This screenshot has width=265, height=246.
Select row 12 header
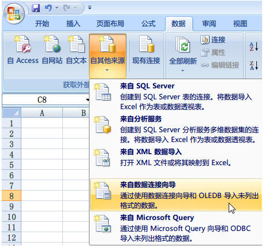12,237
